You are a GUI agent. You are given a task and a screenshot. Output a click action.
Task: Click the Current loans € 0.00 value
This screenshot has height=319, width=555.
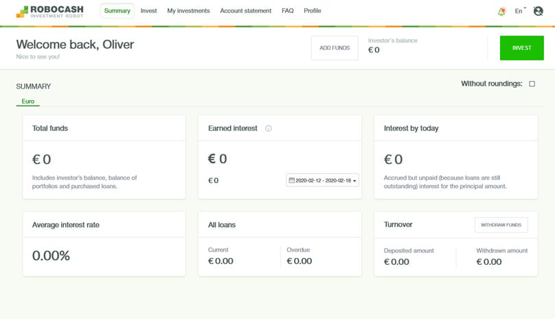(220, 261)
